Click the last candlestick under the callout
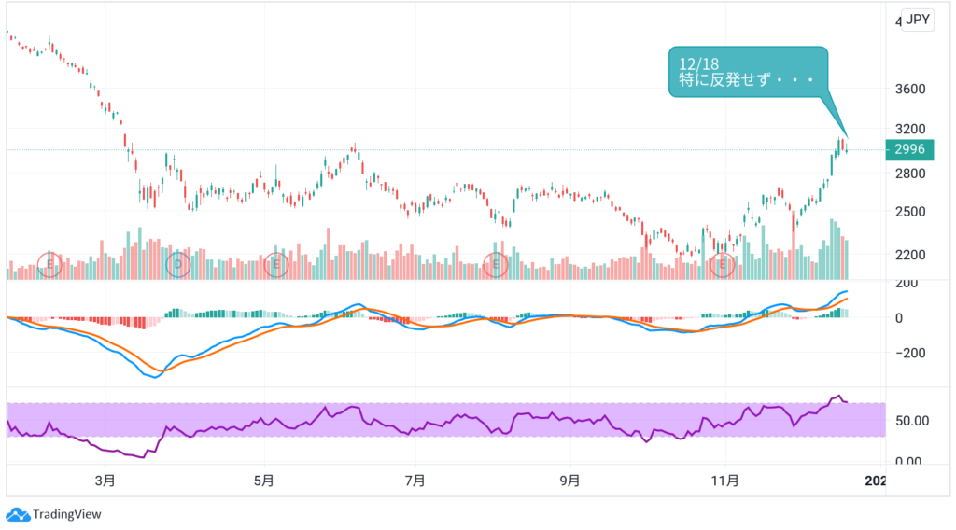 tap(846, 147)
